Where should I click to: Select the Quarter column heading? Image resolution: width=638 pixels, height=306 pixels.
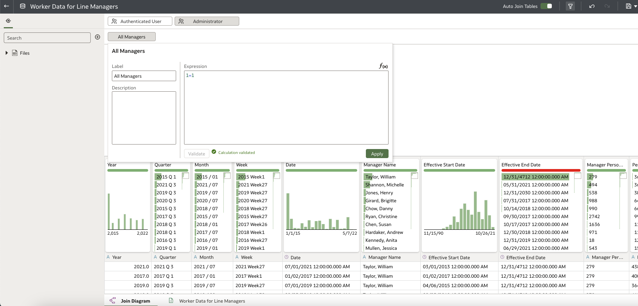coord(163,165)
